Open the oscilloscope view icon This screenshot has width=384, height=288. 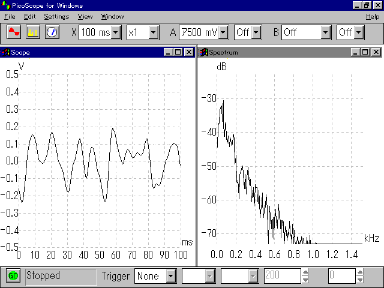[x=14, y=32]
